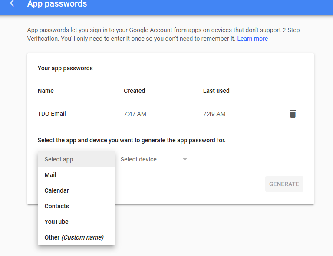Click the Last used column header
This screenshot has height=256, width=333.
point(216,91)
